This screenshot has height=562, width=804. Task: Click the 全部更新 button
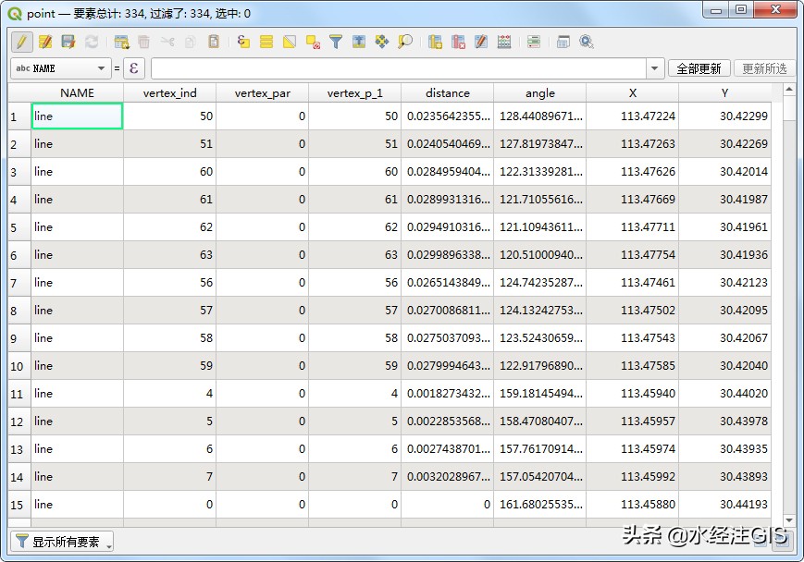coord(699,68)
